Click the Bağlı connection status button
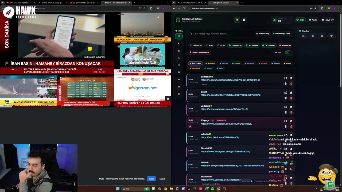Viewport: 342px width, 192px height. [x=300, y=20]
